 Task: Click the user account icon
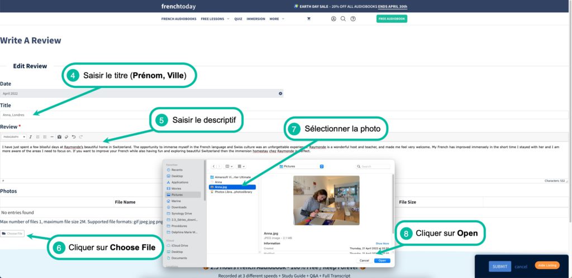tap(333, 18)
